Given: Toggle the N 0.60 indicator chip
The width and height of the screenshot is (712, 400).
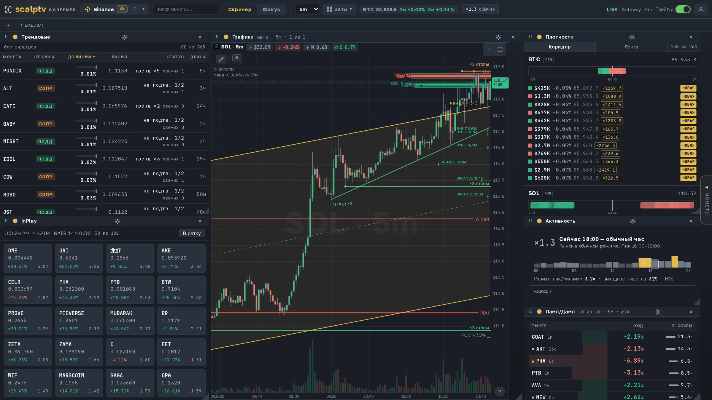Looking at the screenshot, I should coord(317,47).
